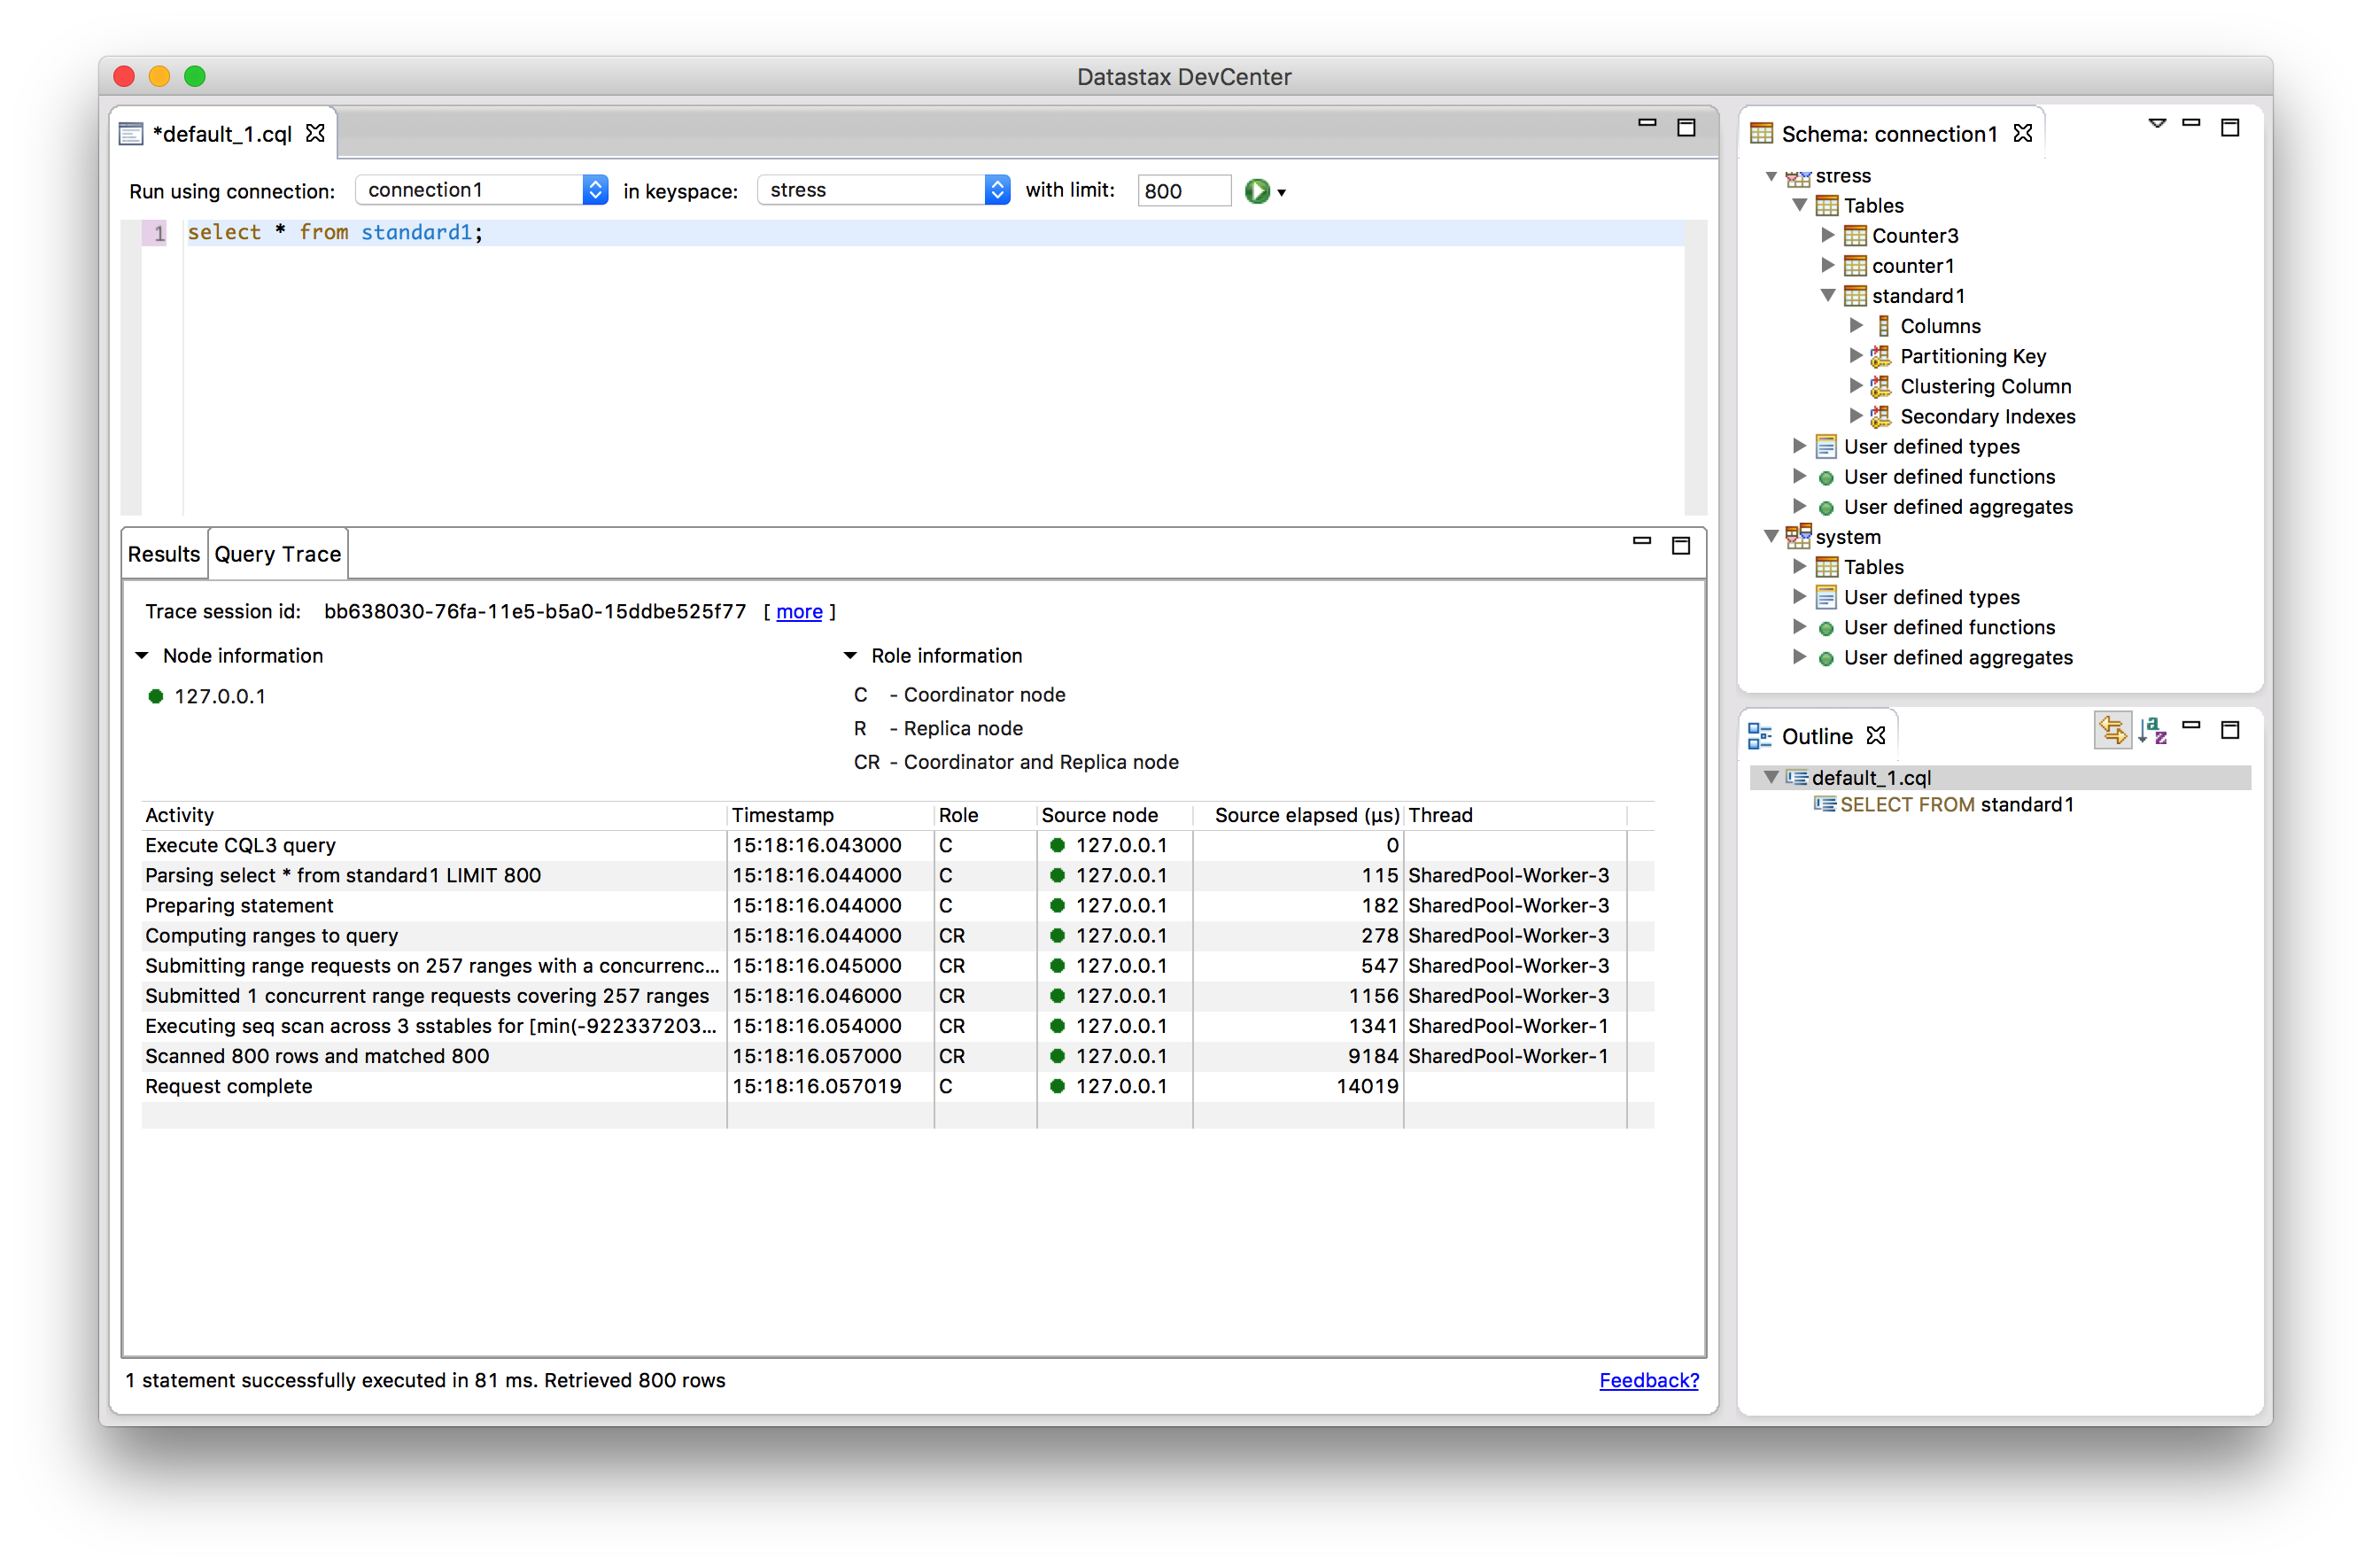Open the stress keyspace dropdown

click(x=996, y=190)
